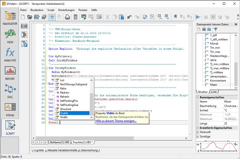
Task: Open Aktuelle Variableninhalte tab
Action: tap(62, 150)
